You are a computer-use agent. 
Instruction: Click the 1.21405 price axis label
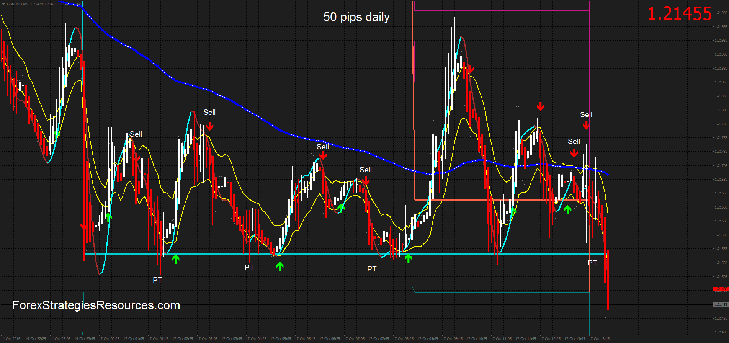(721, 332)
